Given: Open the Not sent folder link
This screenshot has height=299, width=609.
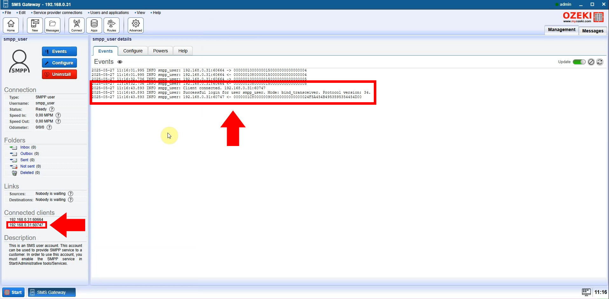Looking at the screenshot, I should pyautogui.click(x=27, y=166).
